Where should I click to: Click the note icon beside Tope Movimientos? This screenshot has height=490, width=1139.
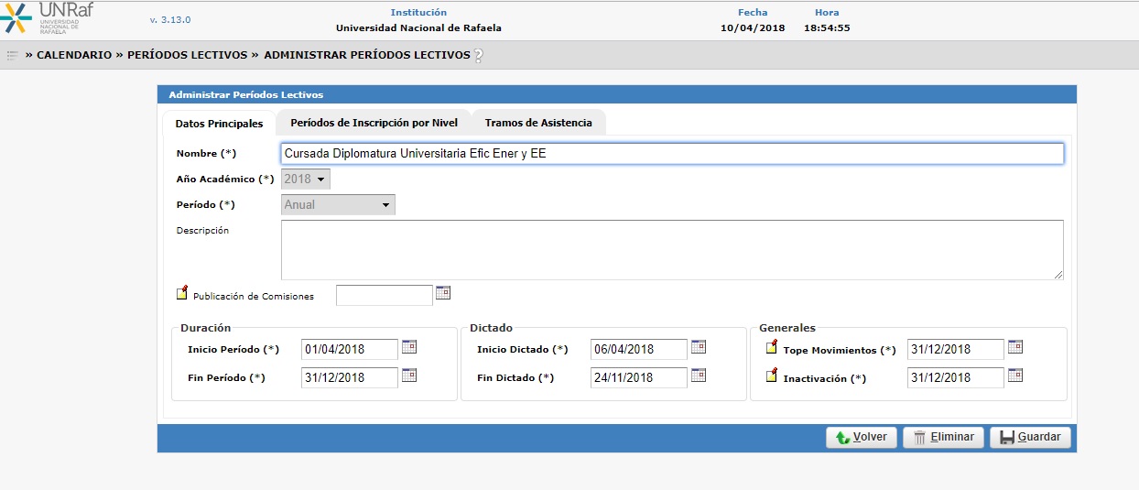coord(772,347)
